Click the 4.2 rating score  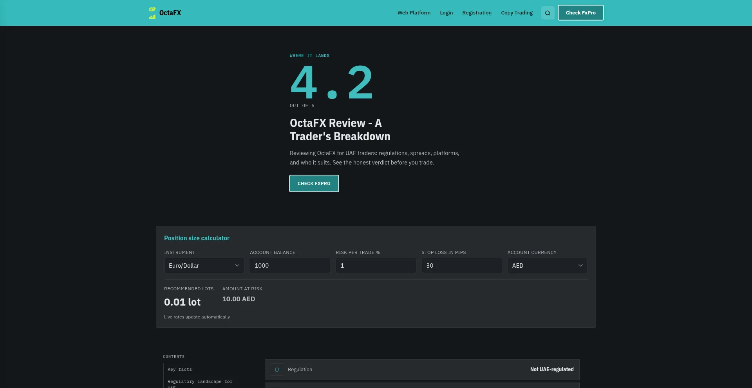pos(331,82)
